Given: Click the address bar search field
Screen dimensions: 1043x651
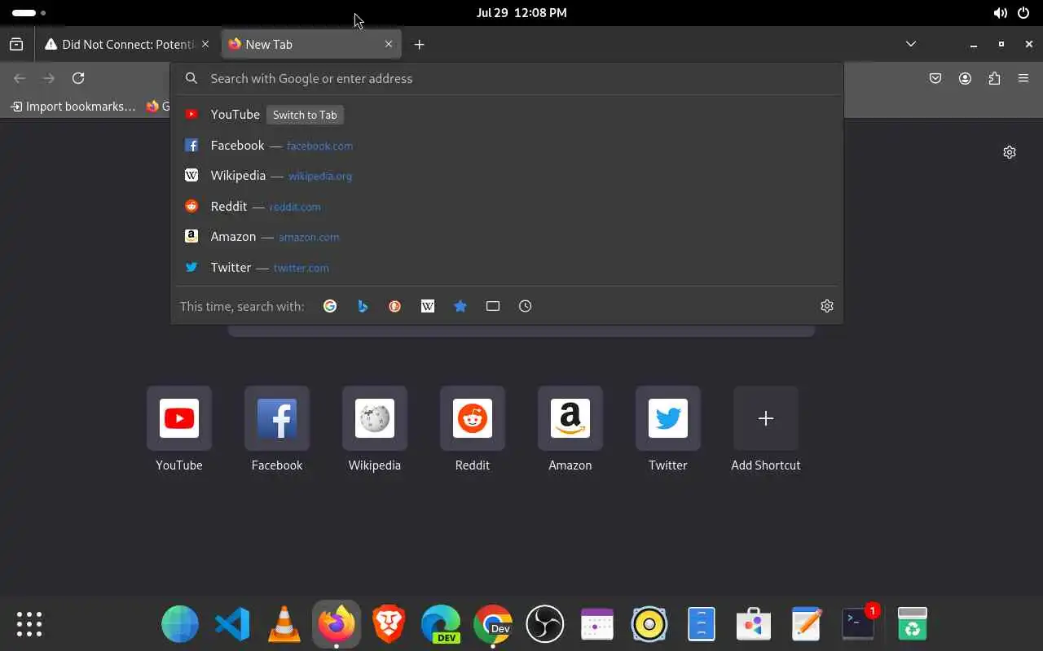Looking at the screenshot, I should coord(507,78).
